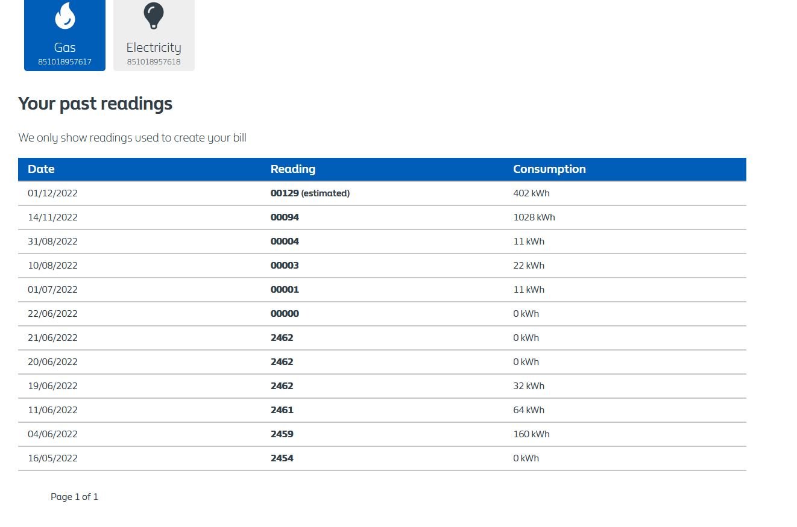Select the row dated 04/06/2022

[x=282, y=434]
